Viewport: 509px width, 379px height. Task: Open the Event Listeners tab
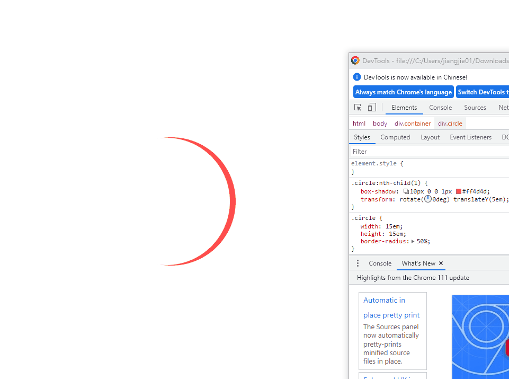pyautogui.click(x=470, y=137)
